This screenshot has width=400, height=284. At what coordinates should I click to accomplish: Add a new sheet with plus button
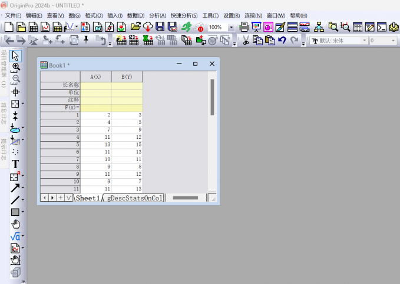pos(61,198)
